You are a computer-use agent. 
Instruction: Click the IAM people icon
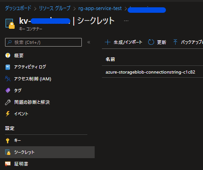(8, 79)
